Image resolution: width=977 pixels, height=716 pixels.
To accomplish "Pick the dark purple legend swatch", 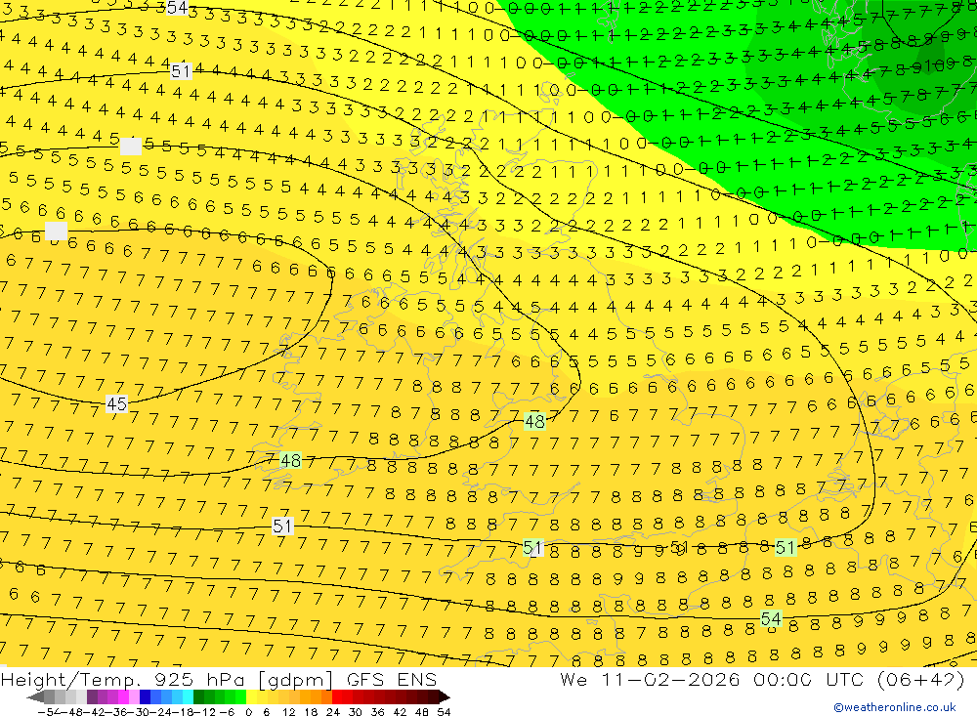I will click(92, 697).
